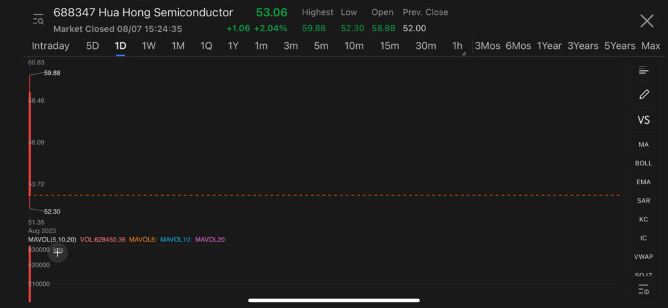
Task: Select the 30m minute tab
Action: click(x=425, y=46)
